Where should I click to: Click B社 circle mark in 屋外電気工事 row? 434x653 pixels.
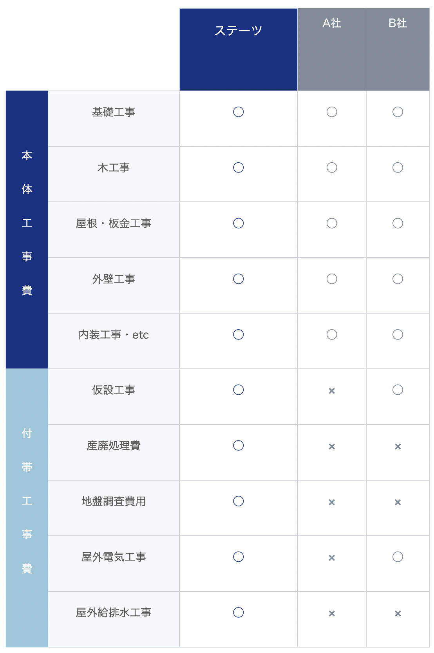click(398, 557)
